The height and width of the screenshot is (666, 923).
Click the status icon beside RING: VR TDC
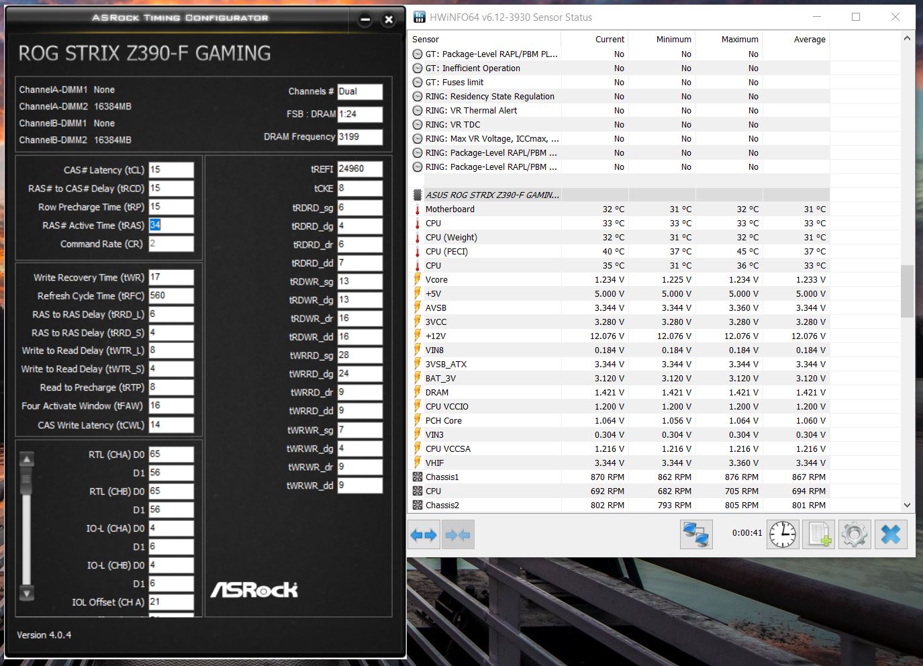(418, 125)
